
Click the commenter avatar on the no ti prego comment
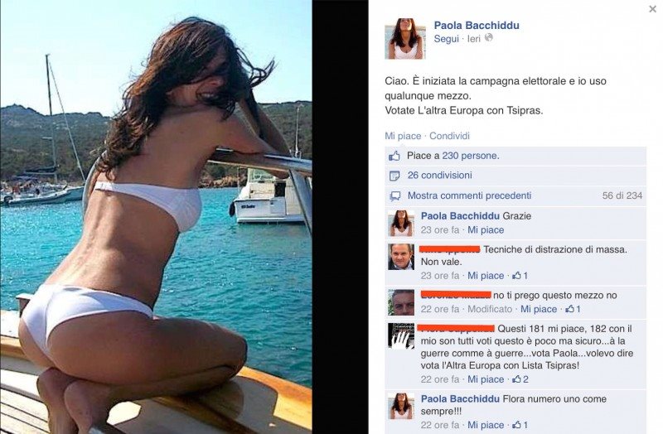coord(401,302)
